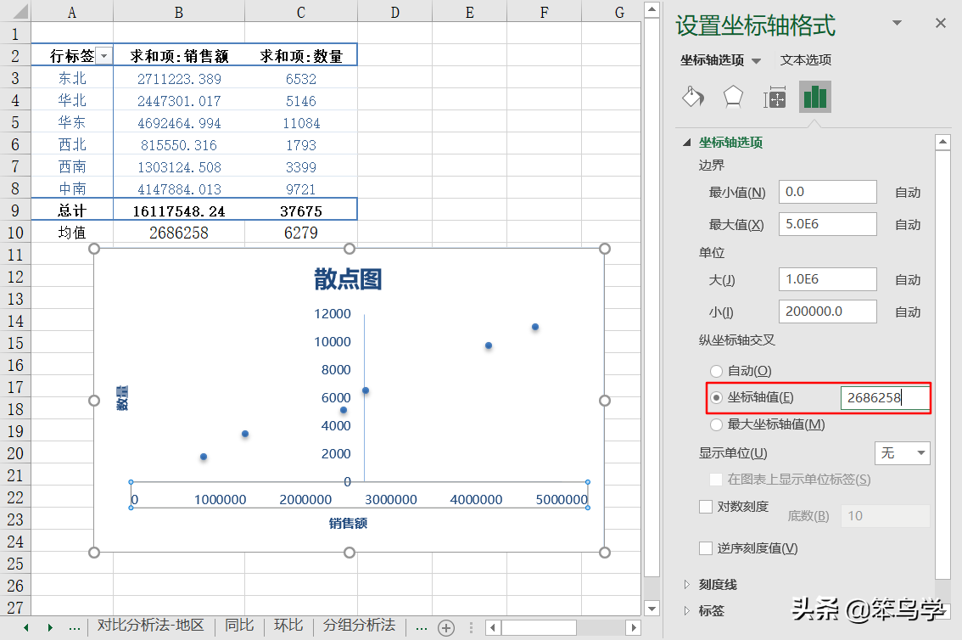962x640 pixels.
Task: Click the previous sheet navigation arrow
Action: (x=25, y=628)
